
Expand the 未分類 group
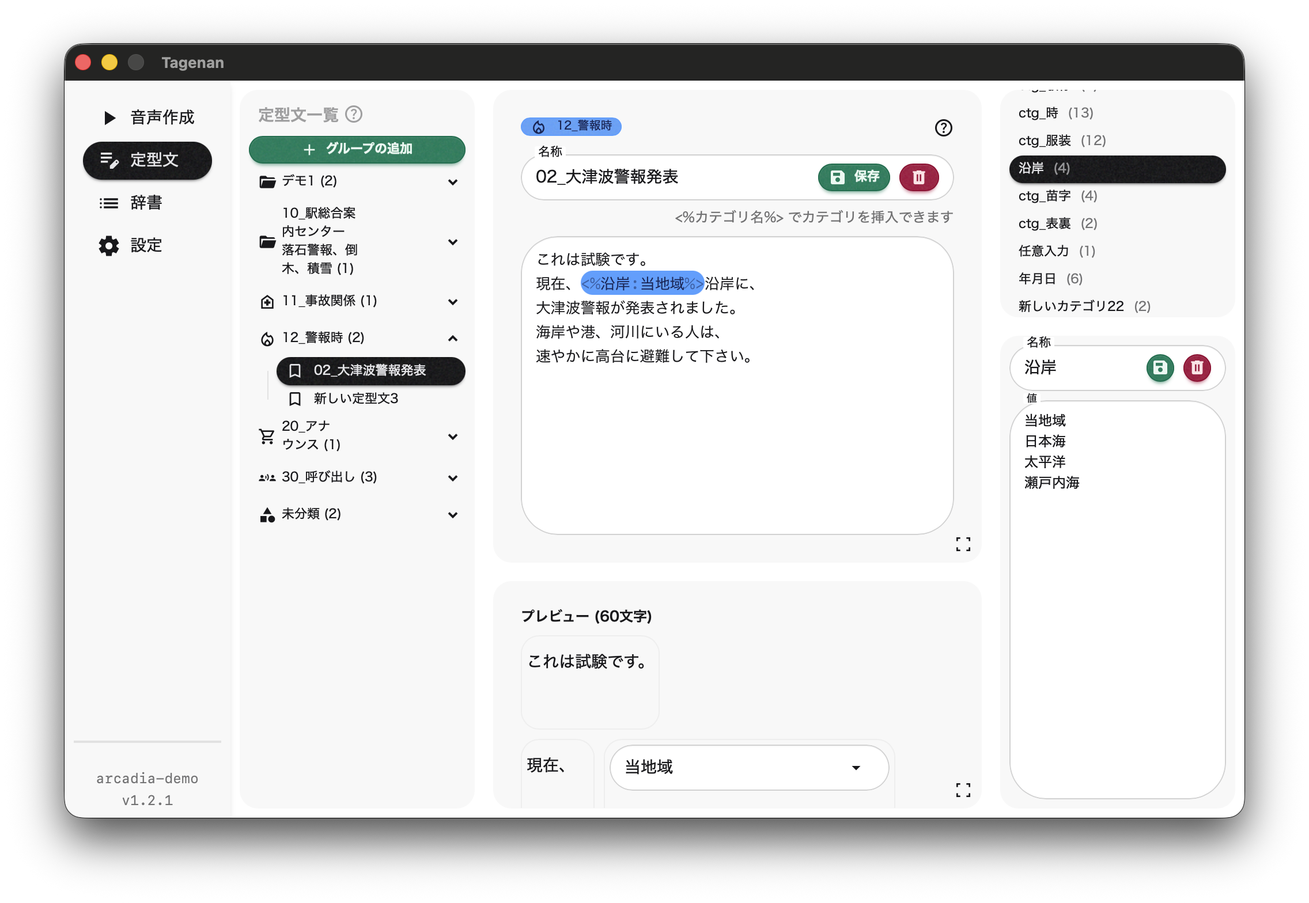click(x=453, y=515)
